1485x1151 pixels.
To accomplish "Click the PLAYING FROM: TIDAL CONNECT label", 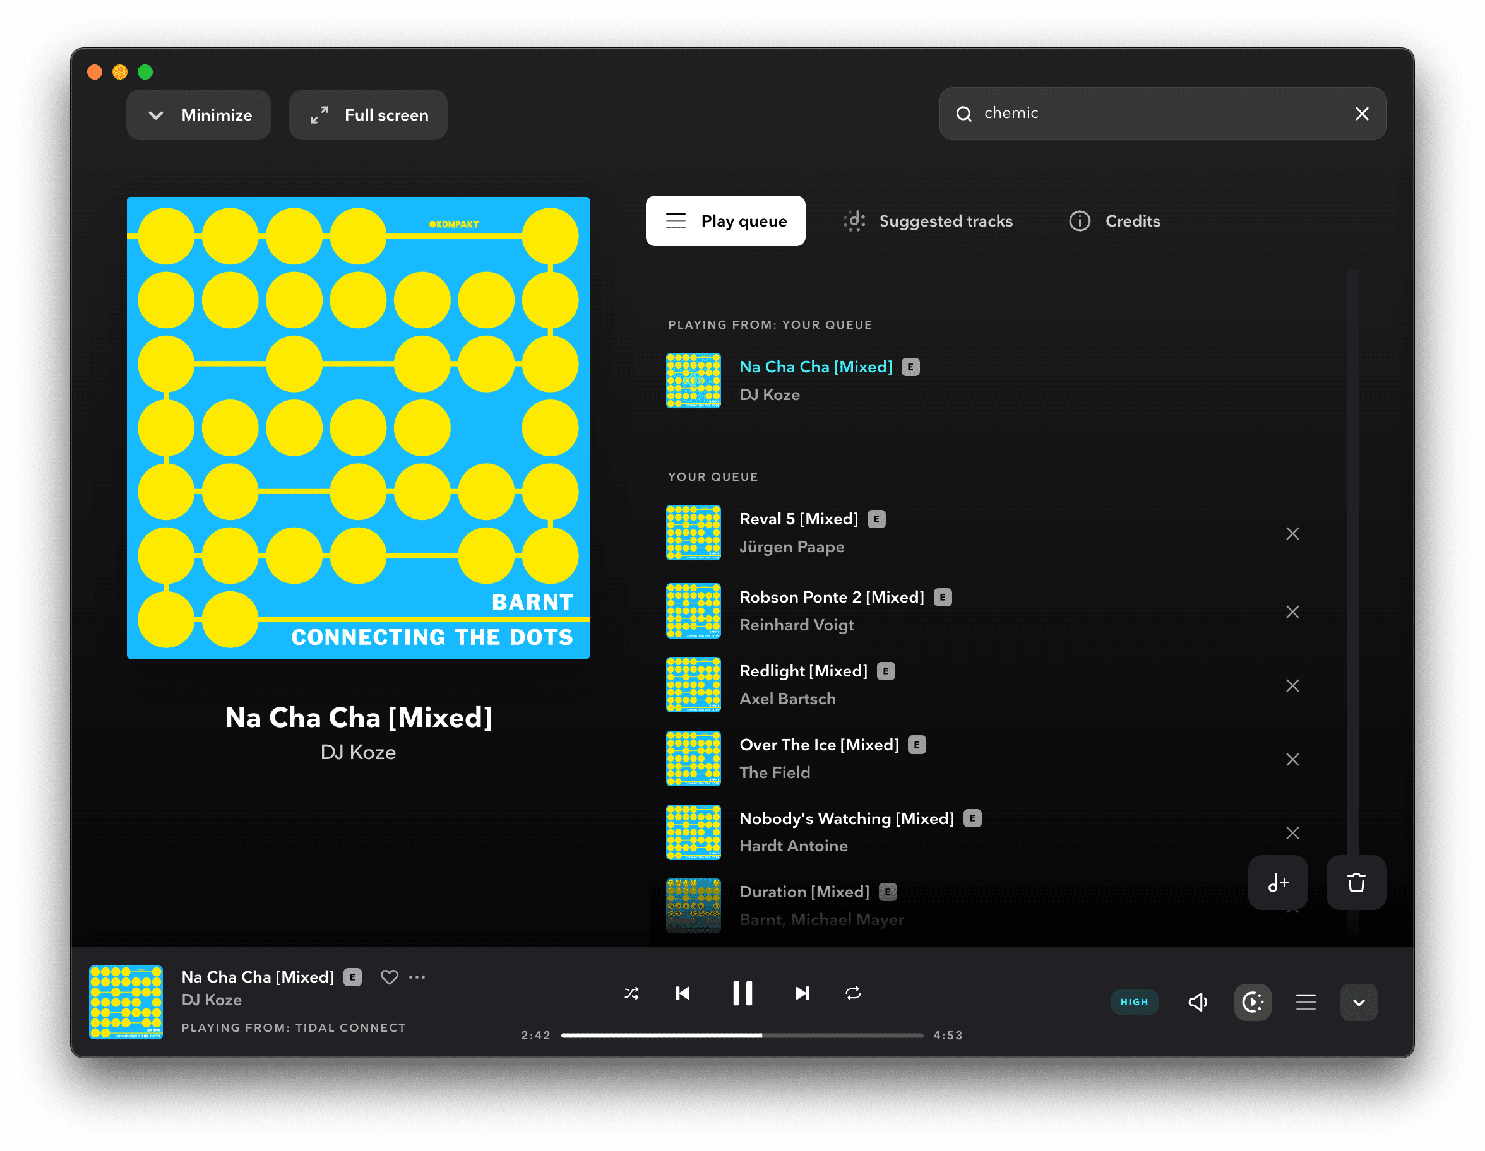I will [x=294, y=1028].
